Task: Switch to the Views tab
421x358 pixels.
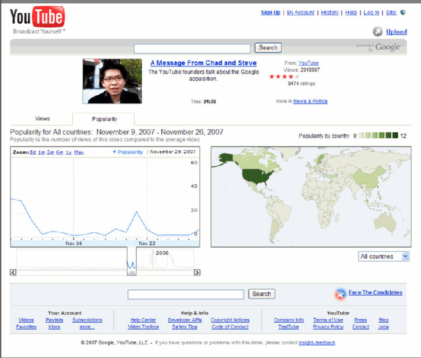Action: coord(42,118)
